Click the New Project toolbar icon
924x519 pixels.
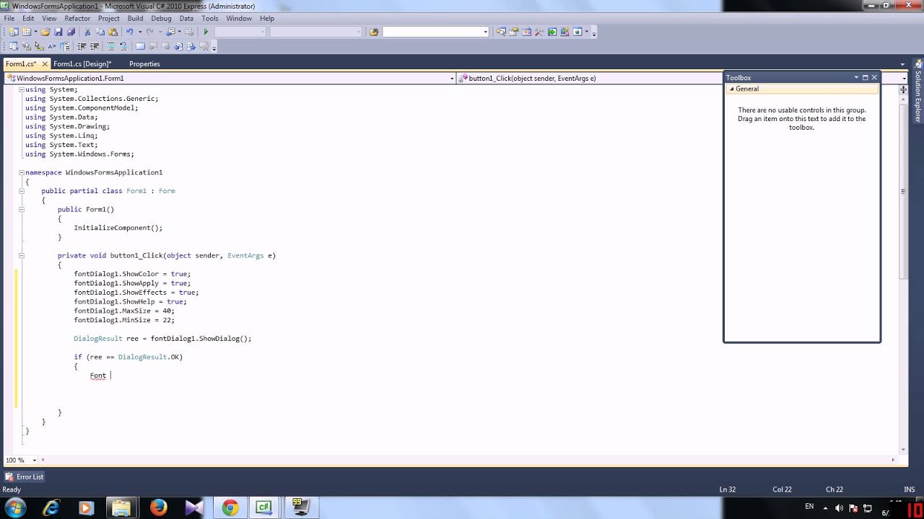point(14,32)
